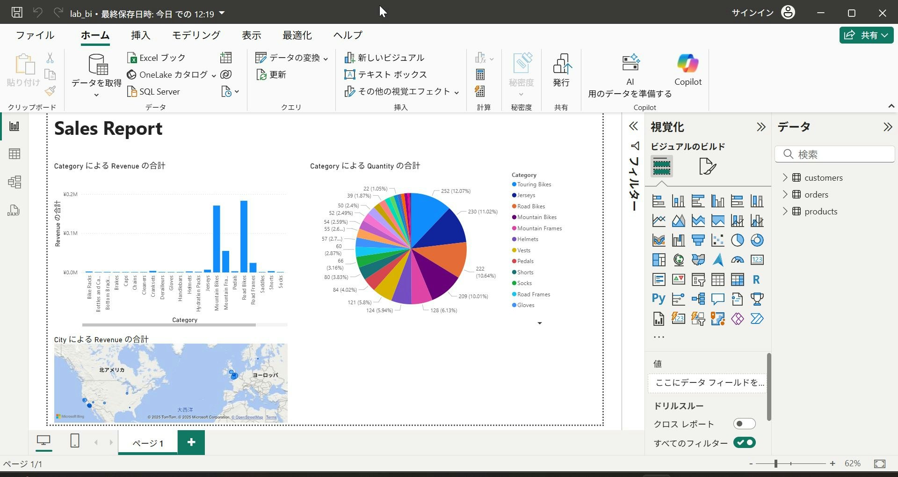Switch to the View (表示) tab
This screenshot has height=477, width=898.
(x=252, y=35)
